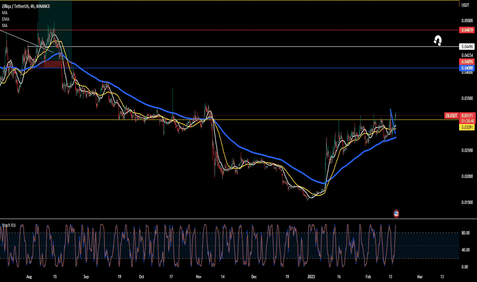477x282 pixels.
Task: Click the 80.00 level on Stoch RSI axis
Action: [465, 233]
